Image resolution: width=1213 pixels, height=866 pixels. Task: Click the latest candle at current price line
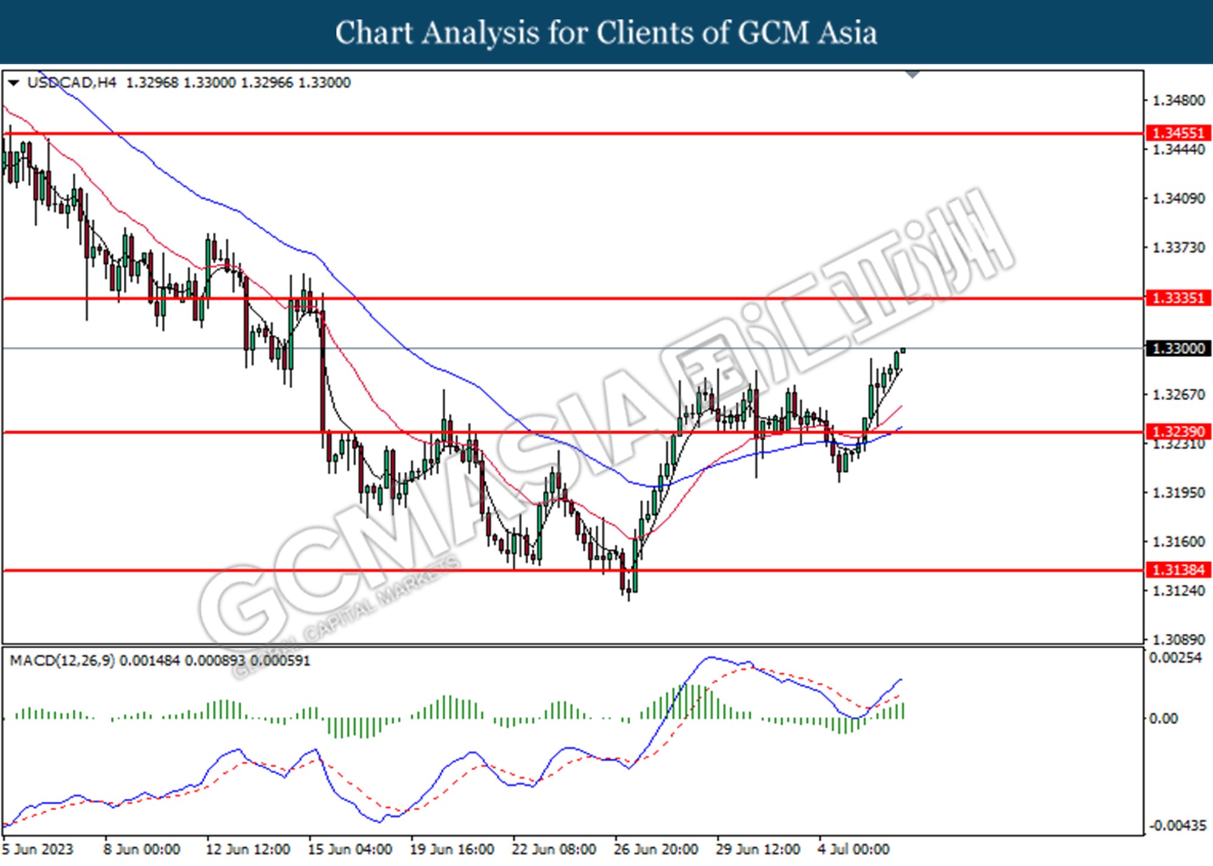coord(903,350)
